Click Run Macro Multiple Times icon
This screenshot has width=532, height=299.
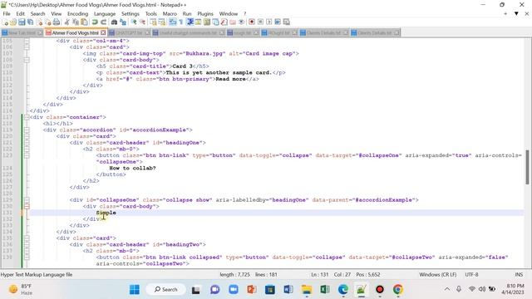coord(278,22)
